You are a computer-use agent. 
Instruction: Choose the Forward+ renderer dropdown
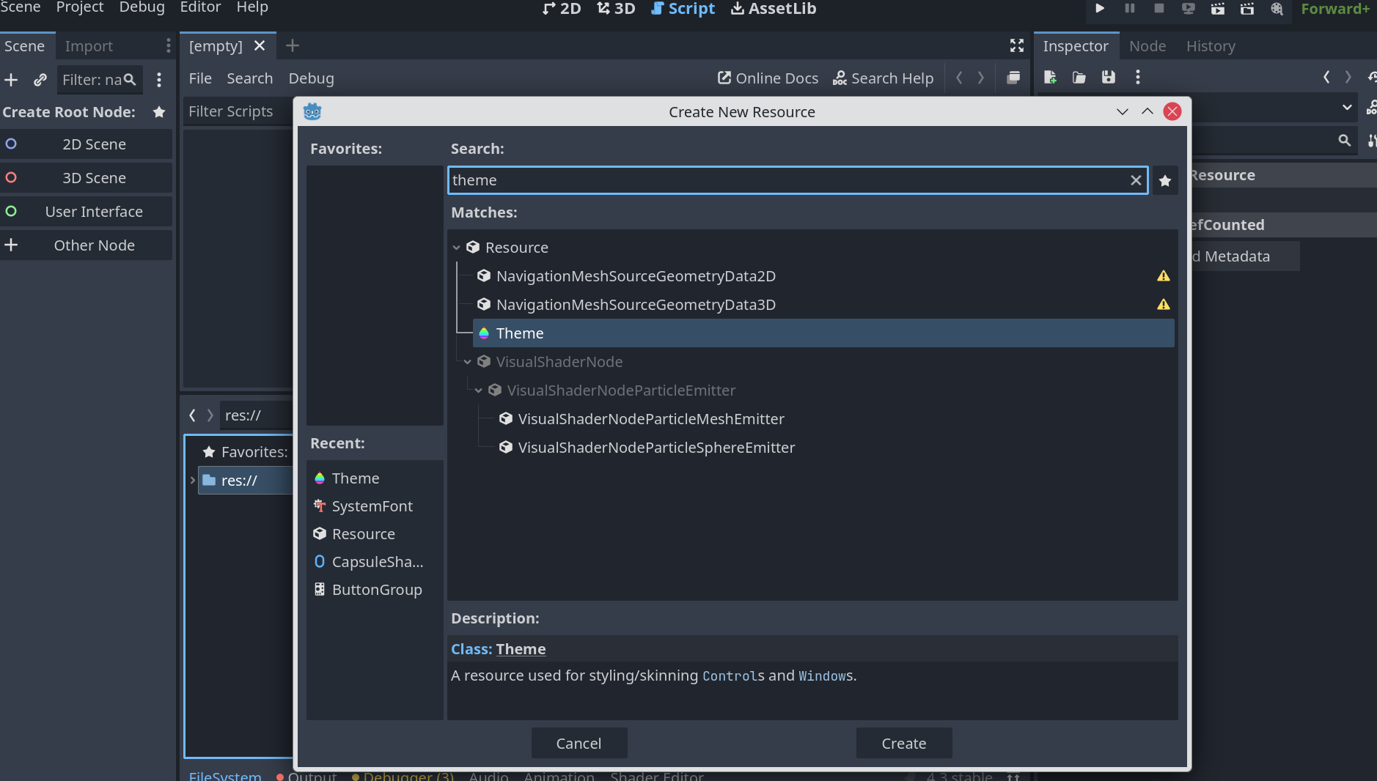[x=1335, y=9]
